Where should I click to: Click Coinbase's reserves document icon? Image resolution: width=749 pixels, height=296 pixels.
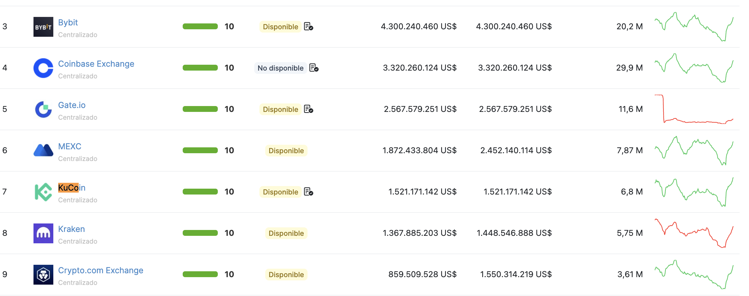tap(314, 68)
